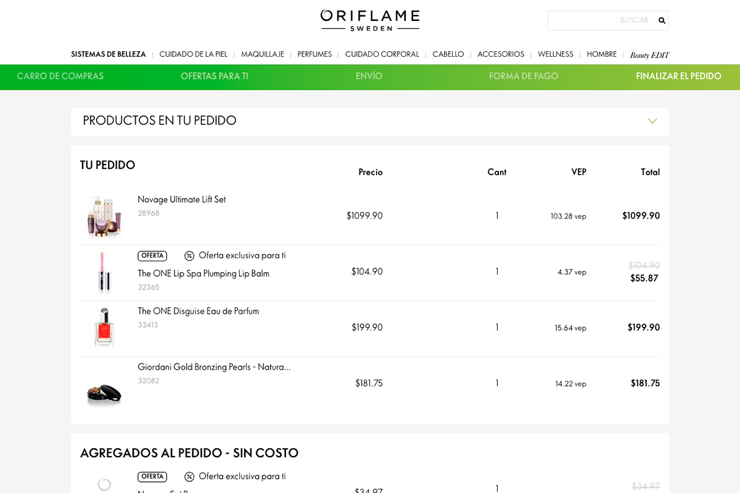Screen dimensions: 740x493
Task: Click the Precio column header
Action: (x=371, y=173)
